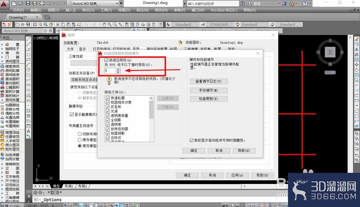Select the Line draw tool
Screen dimensions: 360x207
click(x=28, y=39)
